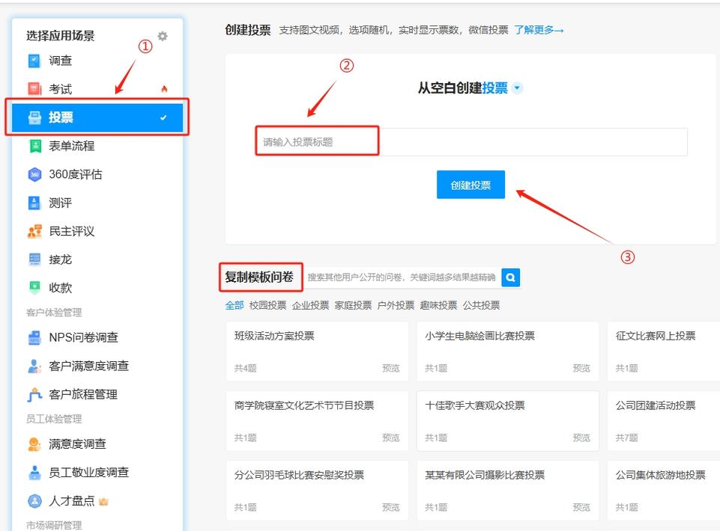
Task: Click the 创建投票 button
Action: tap(471, 185)
